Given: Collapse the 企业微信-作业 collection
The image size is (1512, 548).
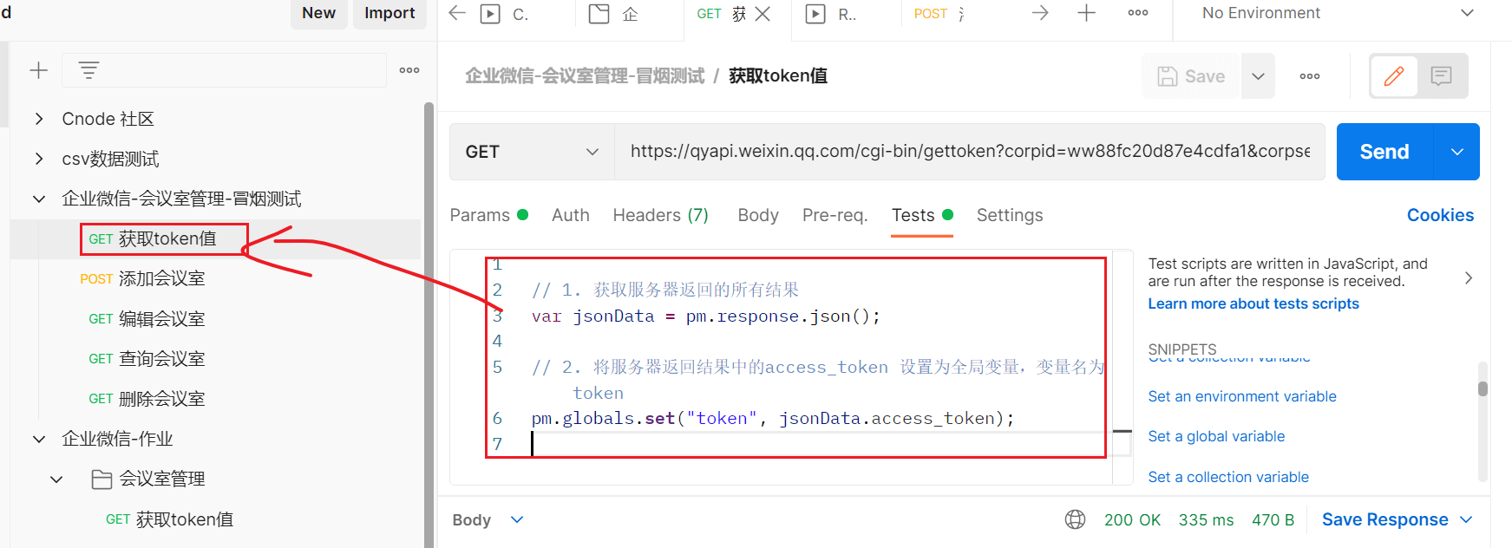Looking at the screenshot, I should 39,439.
